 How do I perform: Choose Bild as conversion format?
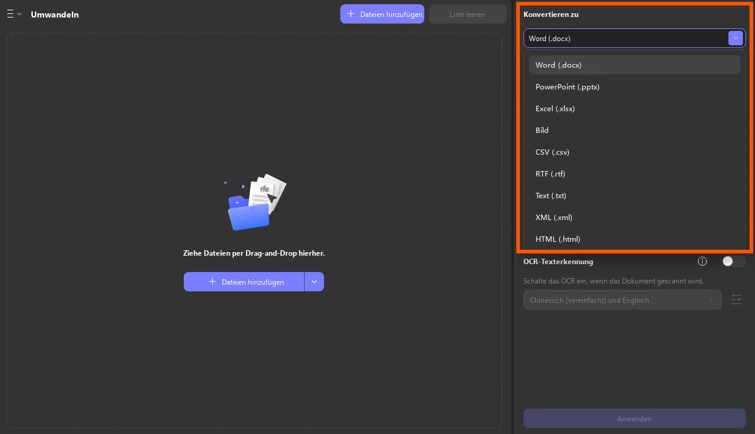coord(634,131)
